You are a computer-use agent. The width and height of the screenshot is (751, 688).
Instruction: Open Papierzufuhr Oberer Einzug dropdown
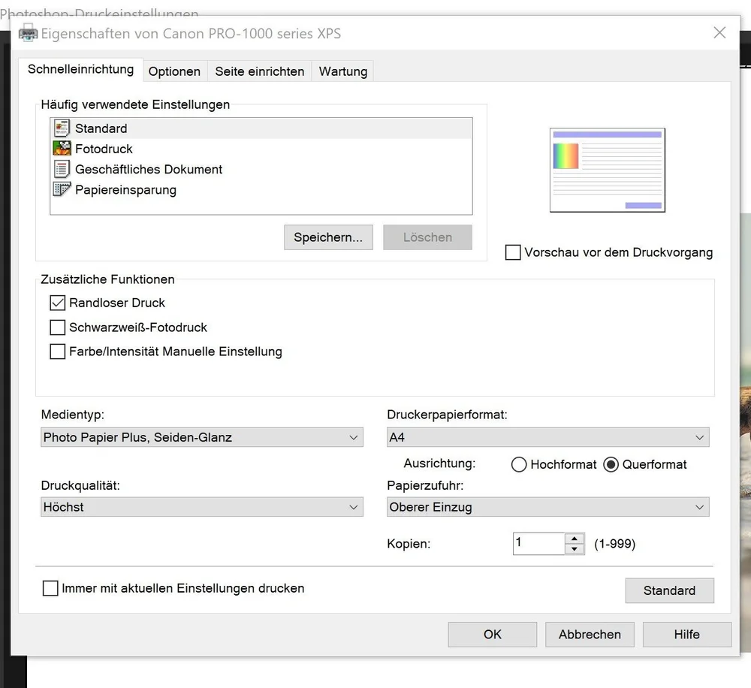pyautogui.click(x=548, y=507)
